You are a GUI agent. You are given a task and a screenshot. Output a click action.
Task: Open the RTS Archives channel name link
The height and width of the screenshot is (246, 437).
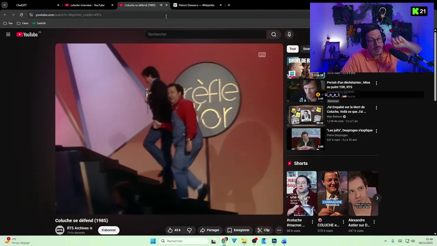78,228
